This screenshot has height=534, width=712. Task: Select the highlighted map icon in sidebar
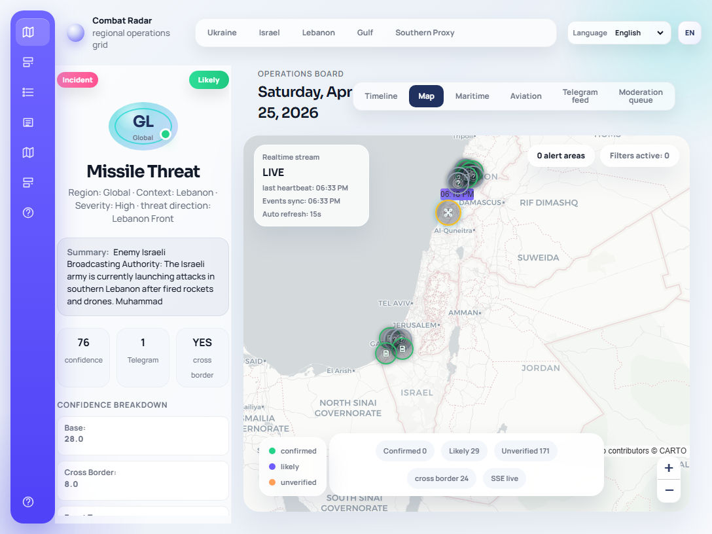(x=32, y=32)
